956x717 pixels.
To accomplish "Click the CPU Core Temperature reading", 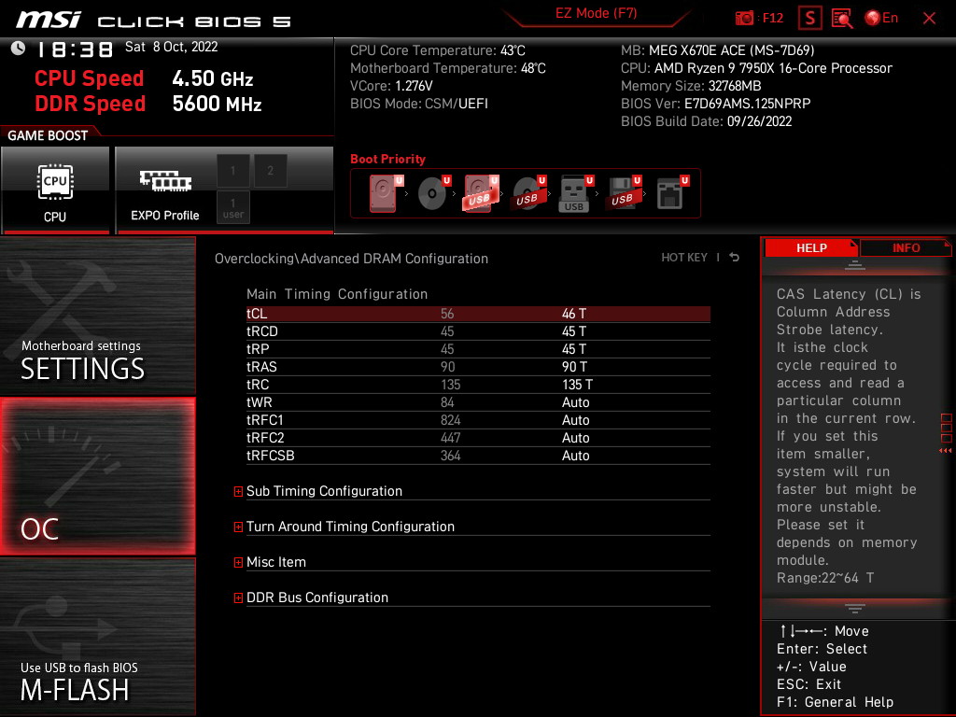I will coord(437,50).
